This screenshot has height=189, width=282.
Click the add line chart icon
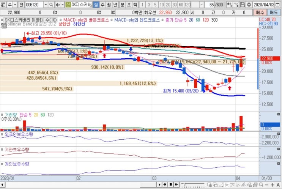tap(236, 5)
